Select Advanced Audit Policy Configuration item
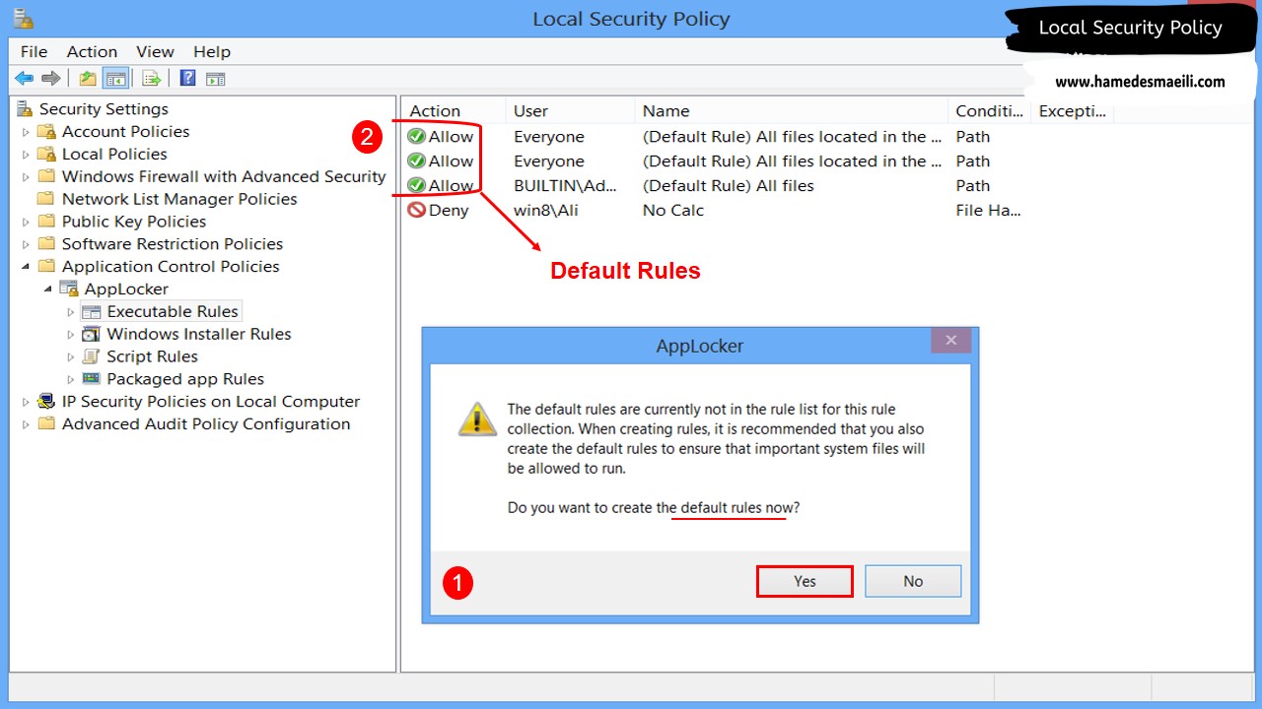The image size is (1262, 709). point(206,424)
